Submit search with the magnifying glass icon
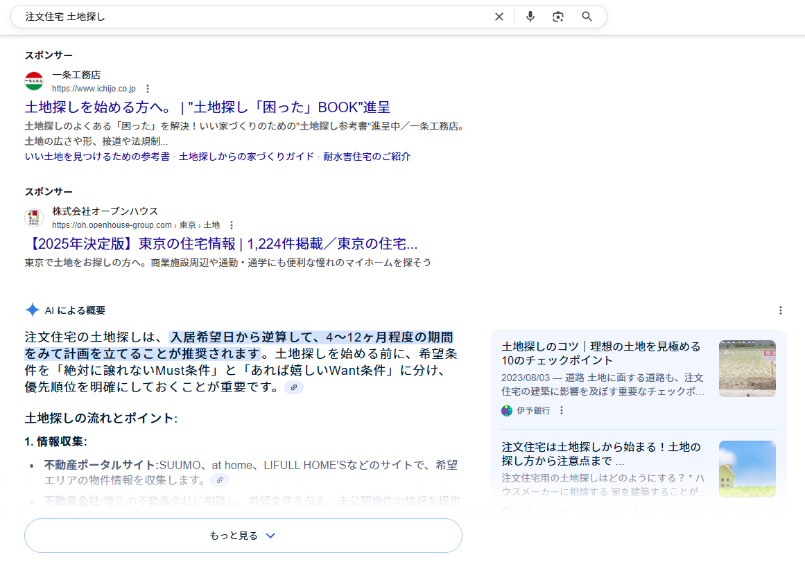Image resolution: width=805 pixels, height=564 pixels. pos(587,17)
